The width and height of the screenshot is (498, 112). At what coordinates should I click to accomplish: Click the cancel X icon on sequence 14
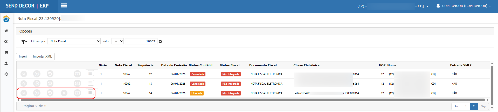tap(64, 93)
